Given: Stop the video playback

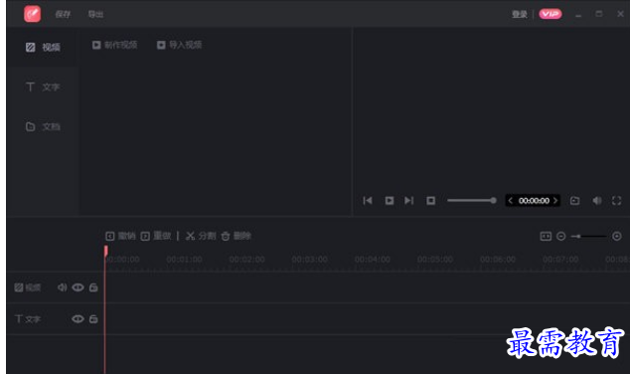Looking at the screenshot, I should [x=430, y=200].
